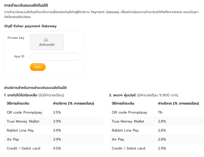This screenshot has height=157, width=204.
Task: Click the cloud upload icon
Action: coord(46,40)
